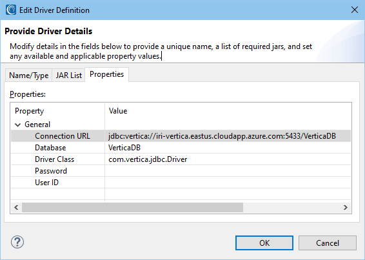Viewport: 365px width, 260px height.
Task: Click the horizontal scrollbar thumb
Action: (x=132, y=207)
